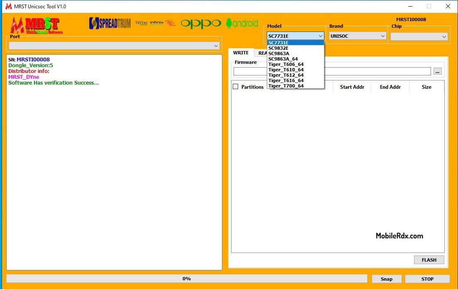Click the STOP button
The width and height of the screenshot is (458, 289).
click(x=427, y=279)
